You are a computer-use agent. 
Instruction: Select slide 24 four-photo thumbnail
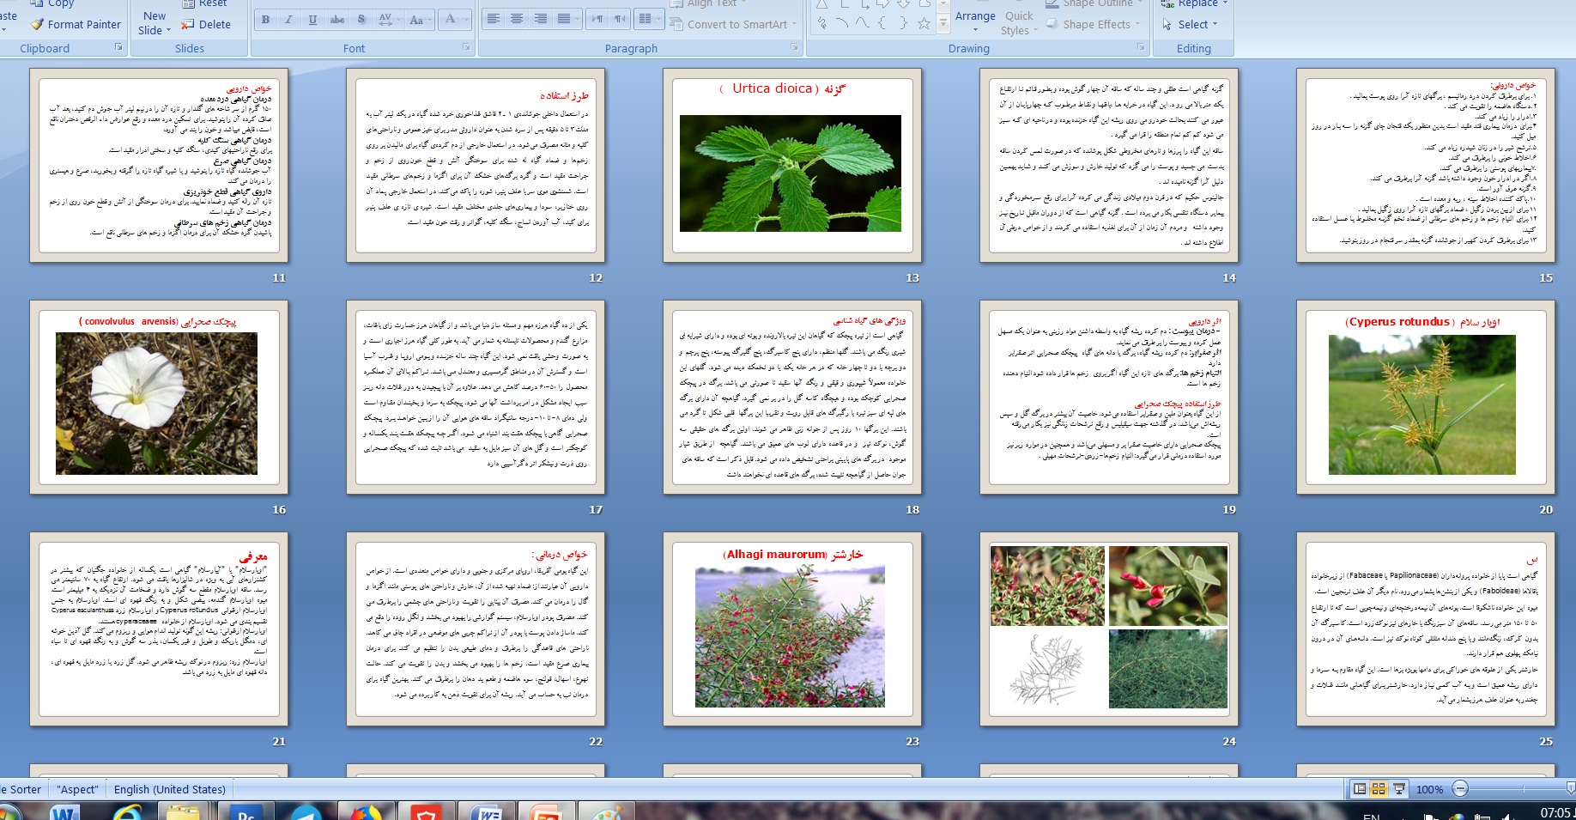tap(1109, 629)
